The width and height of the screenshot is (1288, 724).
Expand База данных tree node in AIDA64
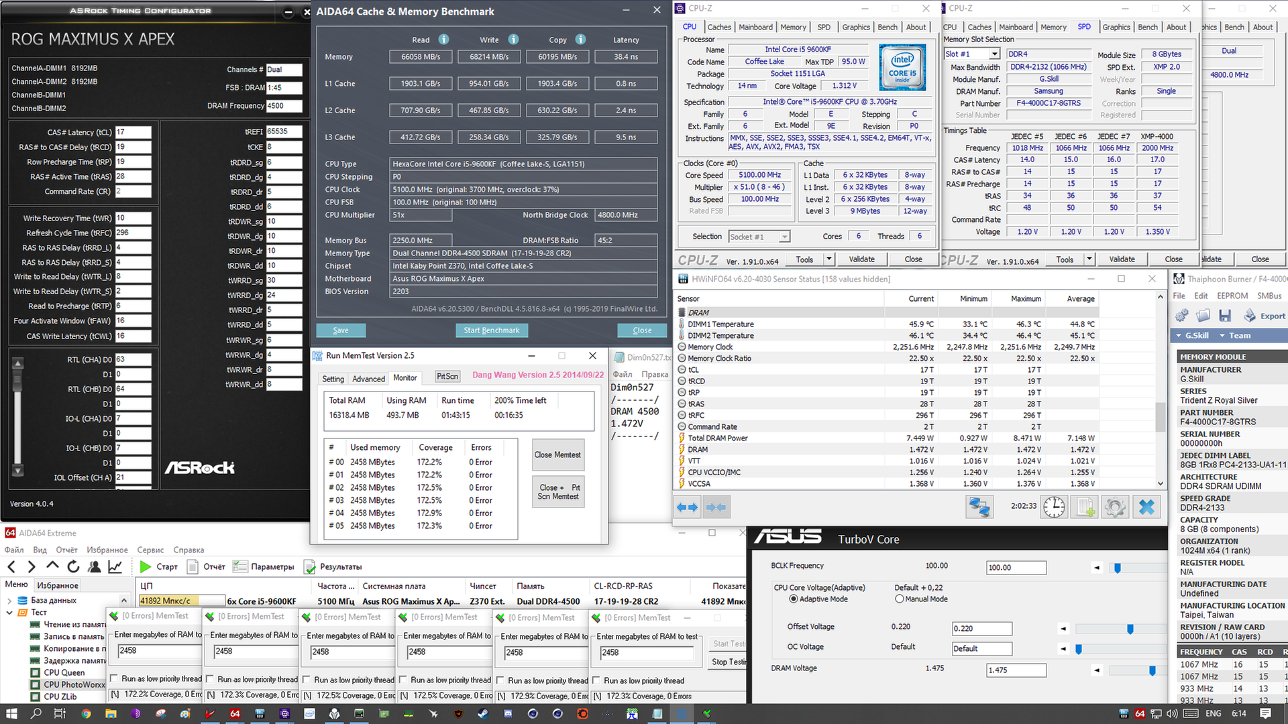pyautogui.click(x=9, y=601)
